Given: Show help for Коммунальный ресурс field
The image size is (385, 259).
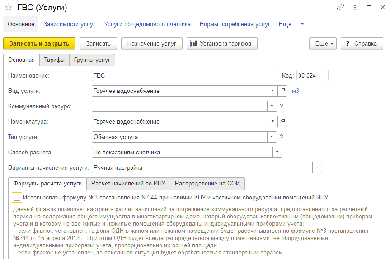Looking at the screenshot, I should coord(282,106).
